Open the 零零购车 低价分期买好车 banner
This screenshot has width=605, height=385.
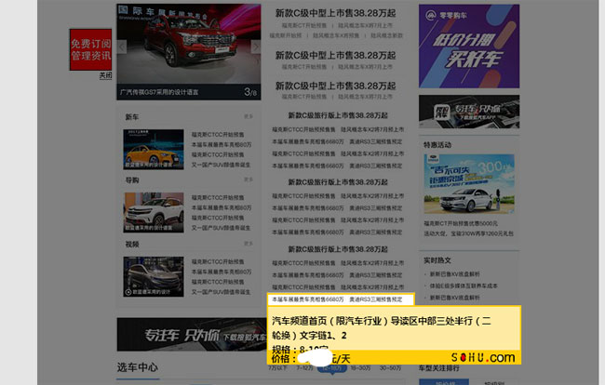point(469,46)
